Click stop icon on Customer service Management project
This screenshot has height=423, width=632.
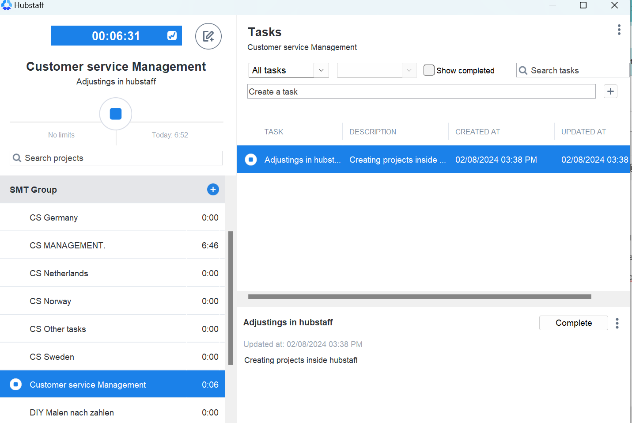pos(16,385)
